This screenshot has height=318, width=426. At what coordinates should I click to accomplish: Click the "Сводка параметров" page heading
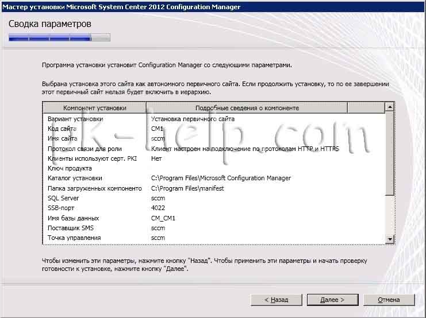49,24
